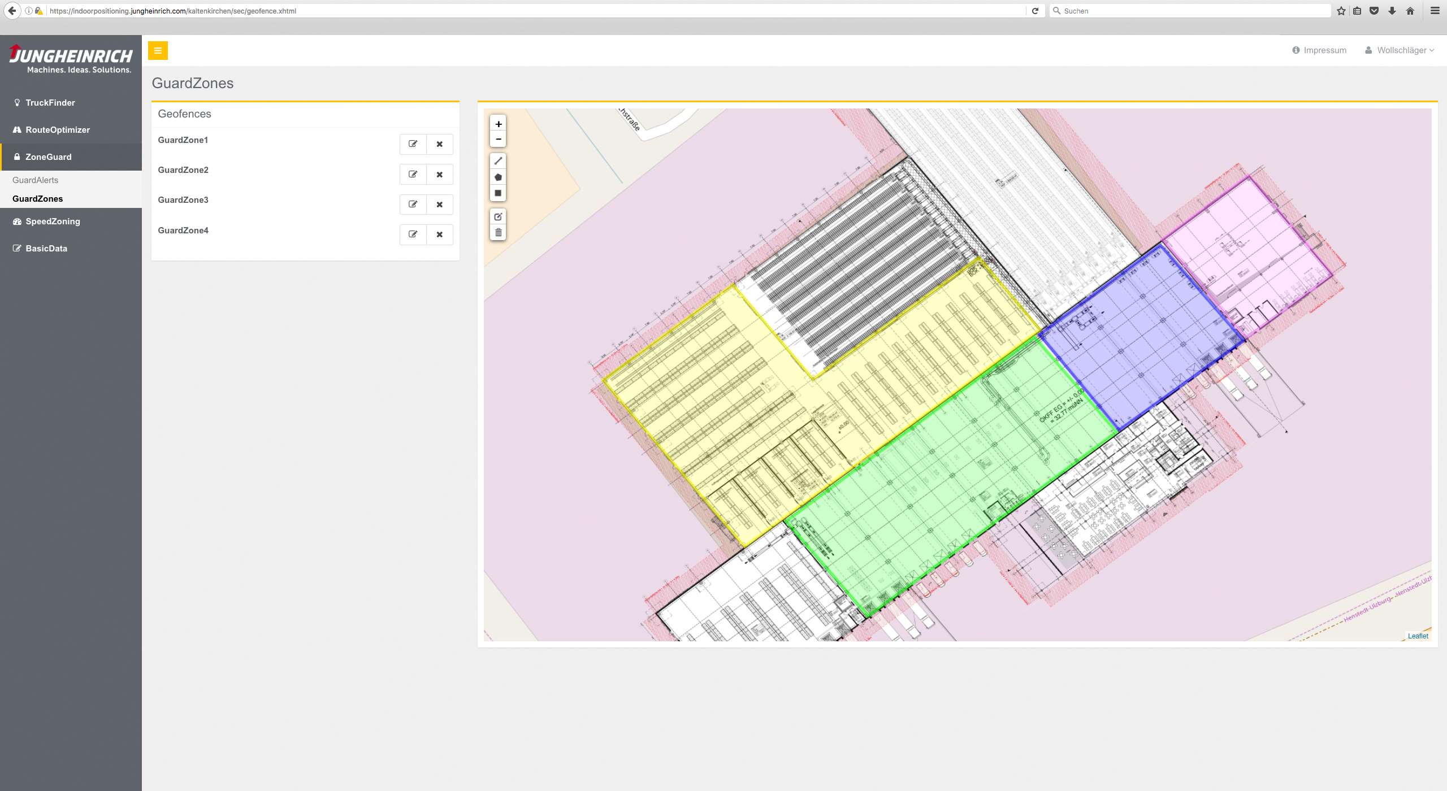Open the TruckFinder menu item
Viewport: 1447px width, 791px height.
pyautogui.click(x=50, y=103)
